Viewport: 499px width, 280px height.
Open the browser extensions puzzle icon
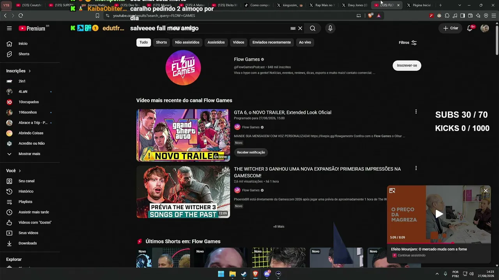tap(447, 16)
